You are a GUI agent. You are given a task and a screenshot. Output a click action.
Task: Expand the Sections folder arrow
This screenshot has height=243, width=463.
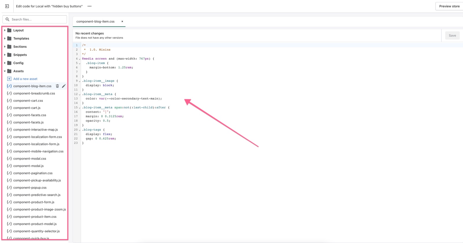pyautogui.click(x=5, y=46)
